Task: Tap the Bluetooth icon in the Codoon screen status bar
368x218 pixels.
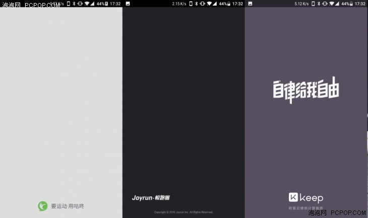Action: (74, 4)
